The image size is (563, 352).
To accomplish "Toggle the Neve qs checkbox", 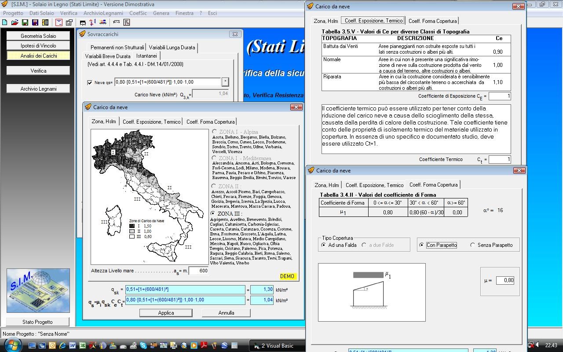I will [x=90, y=82].
